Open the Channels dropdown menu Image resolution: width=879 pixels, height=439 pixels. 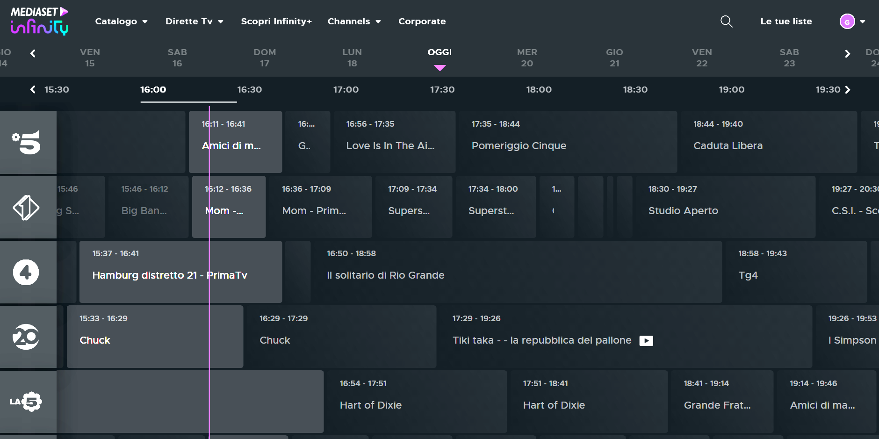tap(354, 22)
